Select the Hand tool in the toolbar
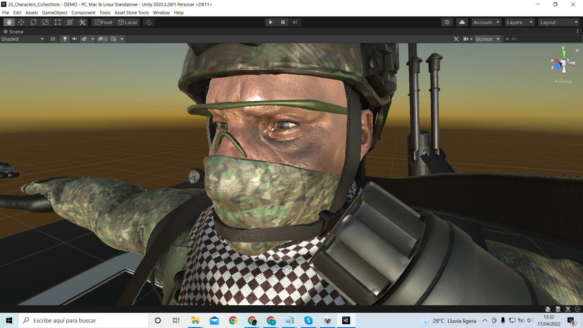 tap(9, 22)
